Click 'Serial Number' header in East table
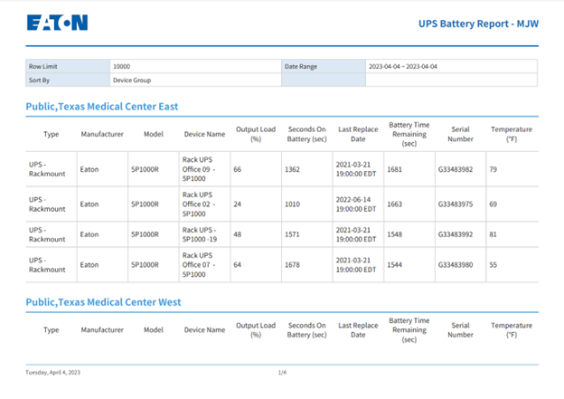The image size is (564, 399). (460, 134)
